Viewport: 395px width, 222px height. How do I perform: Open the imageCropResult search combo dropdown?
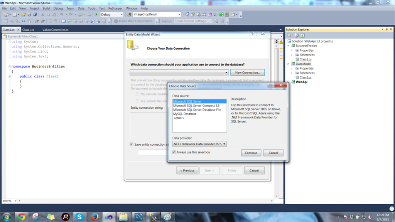[x=179, y=15]
